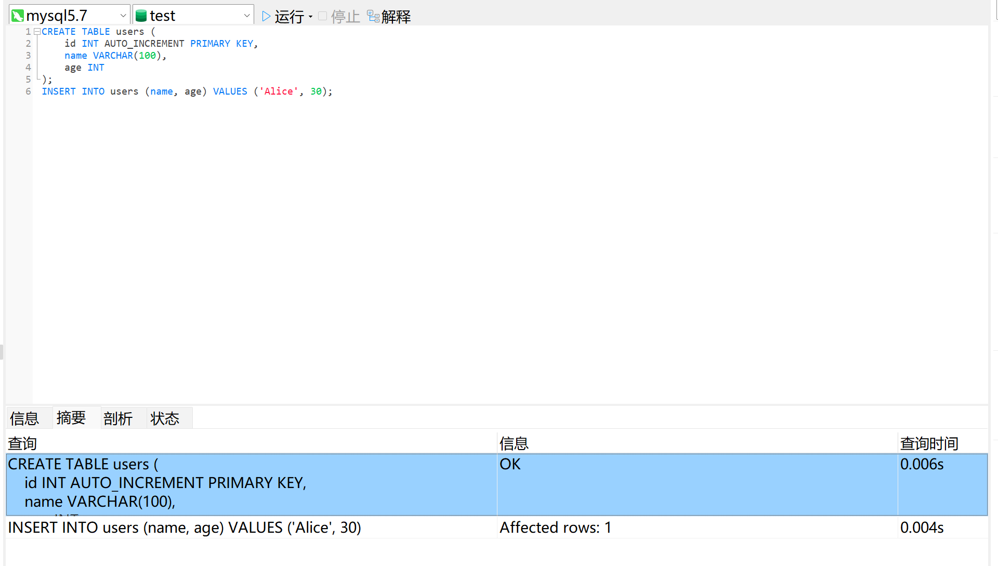Click the 查询时间 (Query time) column header
The width and height of the screenshot is (998, 566).
click(x=929, y=443)
